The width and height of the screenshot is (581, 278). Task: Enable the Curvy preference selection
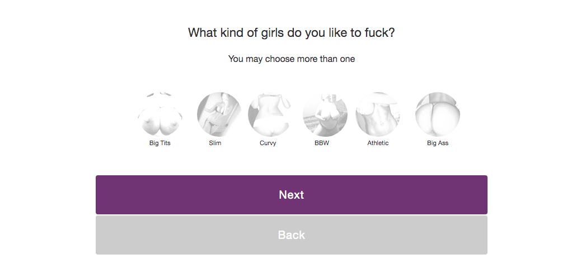270,114
